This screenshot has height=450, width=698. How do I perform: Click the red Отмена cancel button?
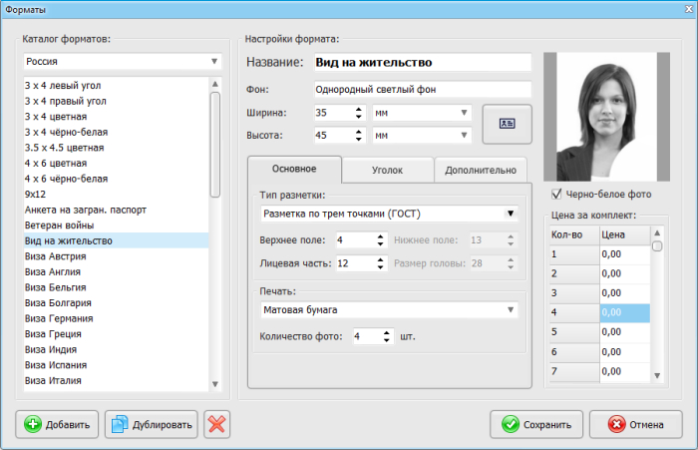pyautogui.click(x=636, y=424)
